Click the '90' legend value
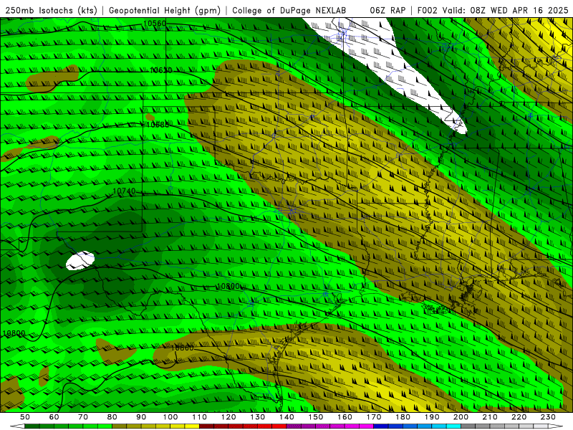This screenshot has height=430, width=573. (141, 417)
